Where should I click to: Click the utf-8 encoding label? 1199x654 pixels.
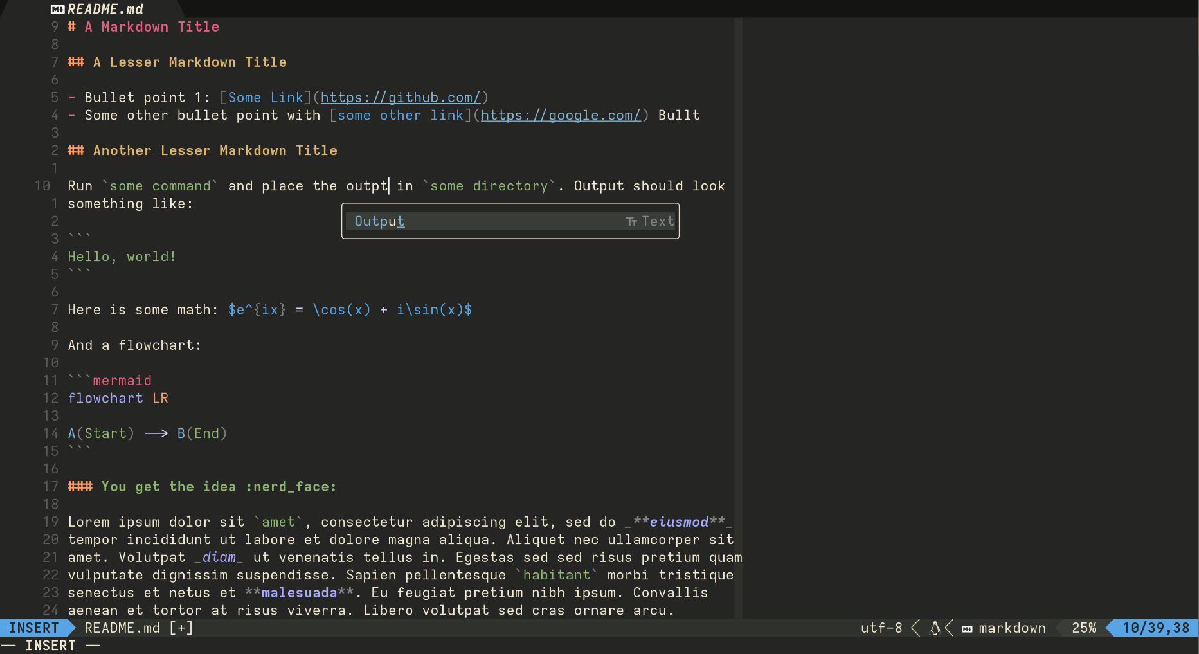(881, 628)
